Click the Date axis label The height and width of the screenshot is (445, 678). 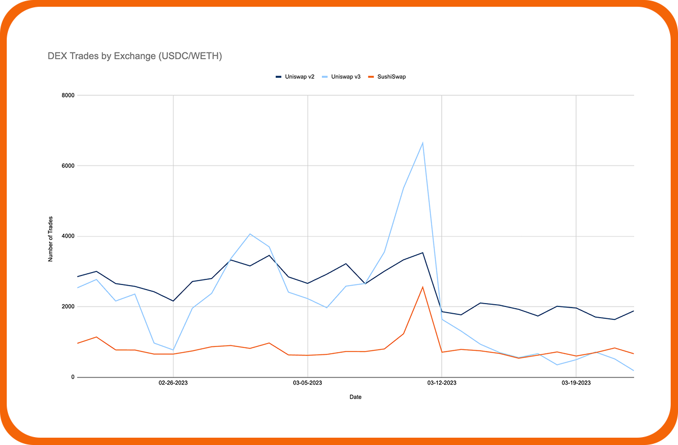[x=355, y=397]
